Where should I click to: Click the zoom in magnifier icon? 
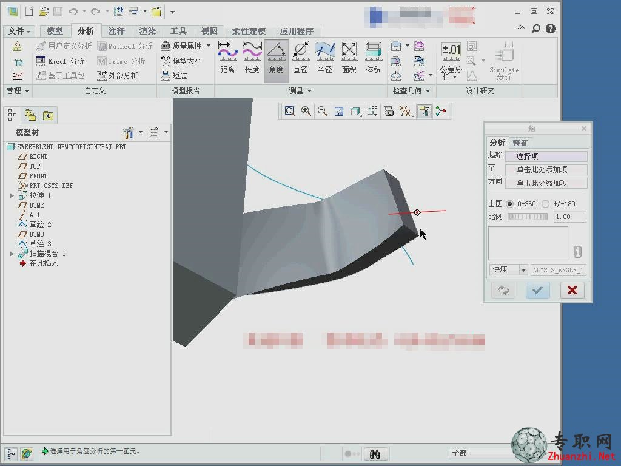(306, 112)
